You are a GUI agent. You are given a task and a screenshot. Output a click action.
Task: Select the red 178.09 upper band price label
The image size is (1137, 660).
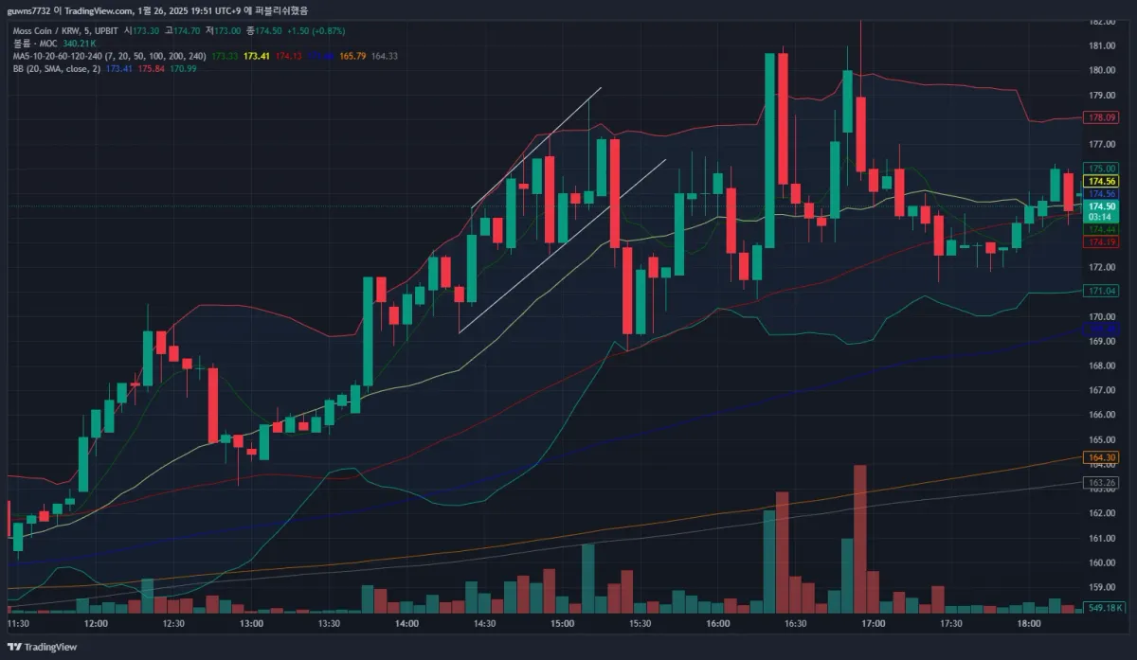(x=1102, y=117)
